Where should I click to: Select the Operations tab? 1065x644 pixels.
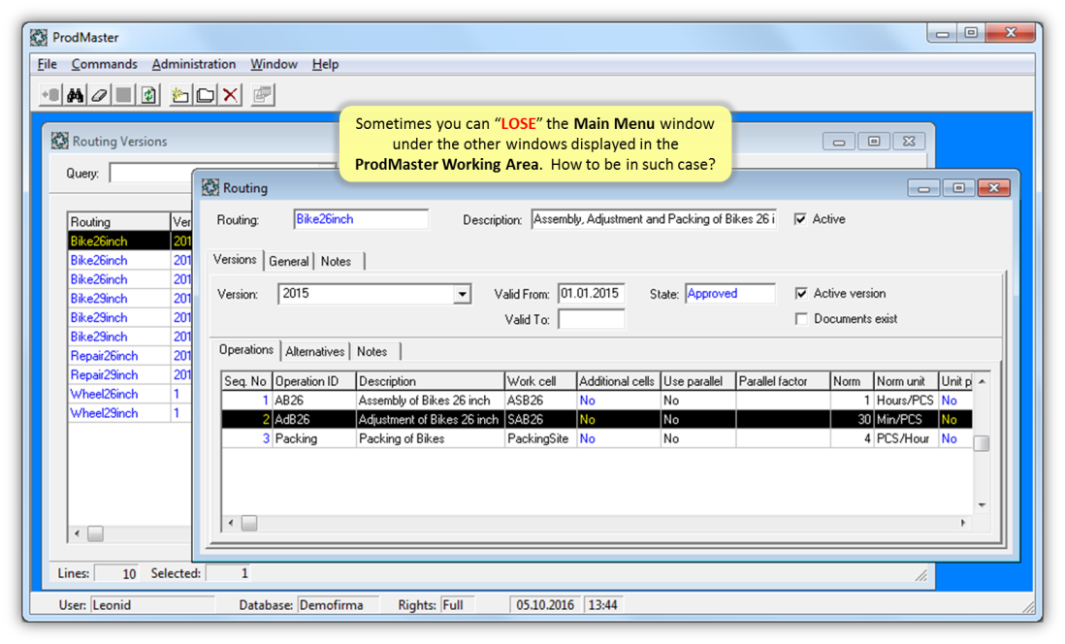coord(245,350)
